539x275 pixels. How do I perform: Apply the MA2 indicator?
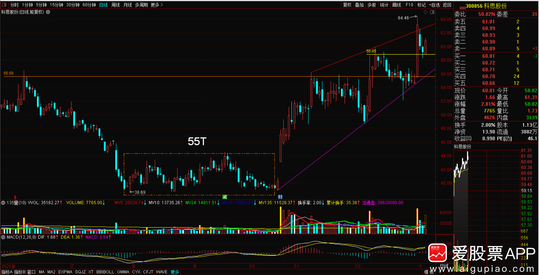(51, 272)
